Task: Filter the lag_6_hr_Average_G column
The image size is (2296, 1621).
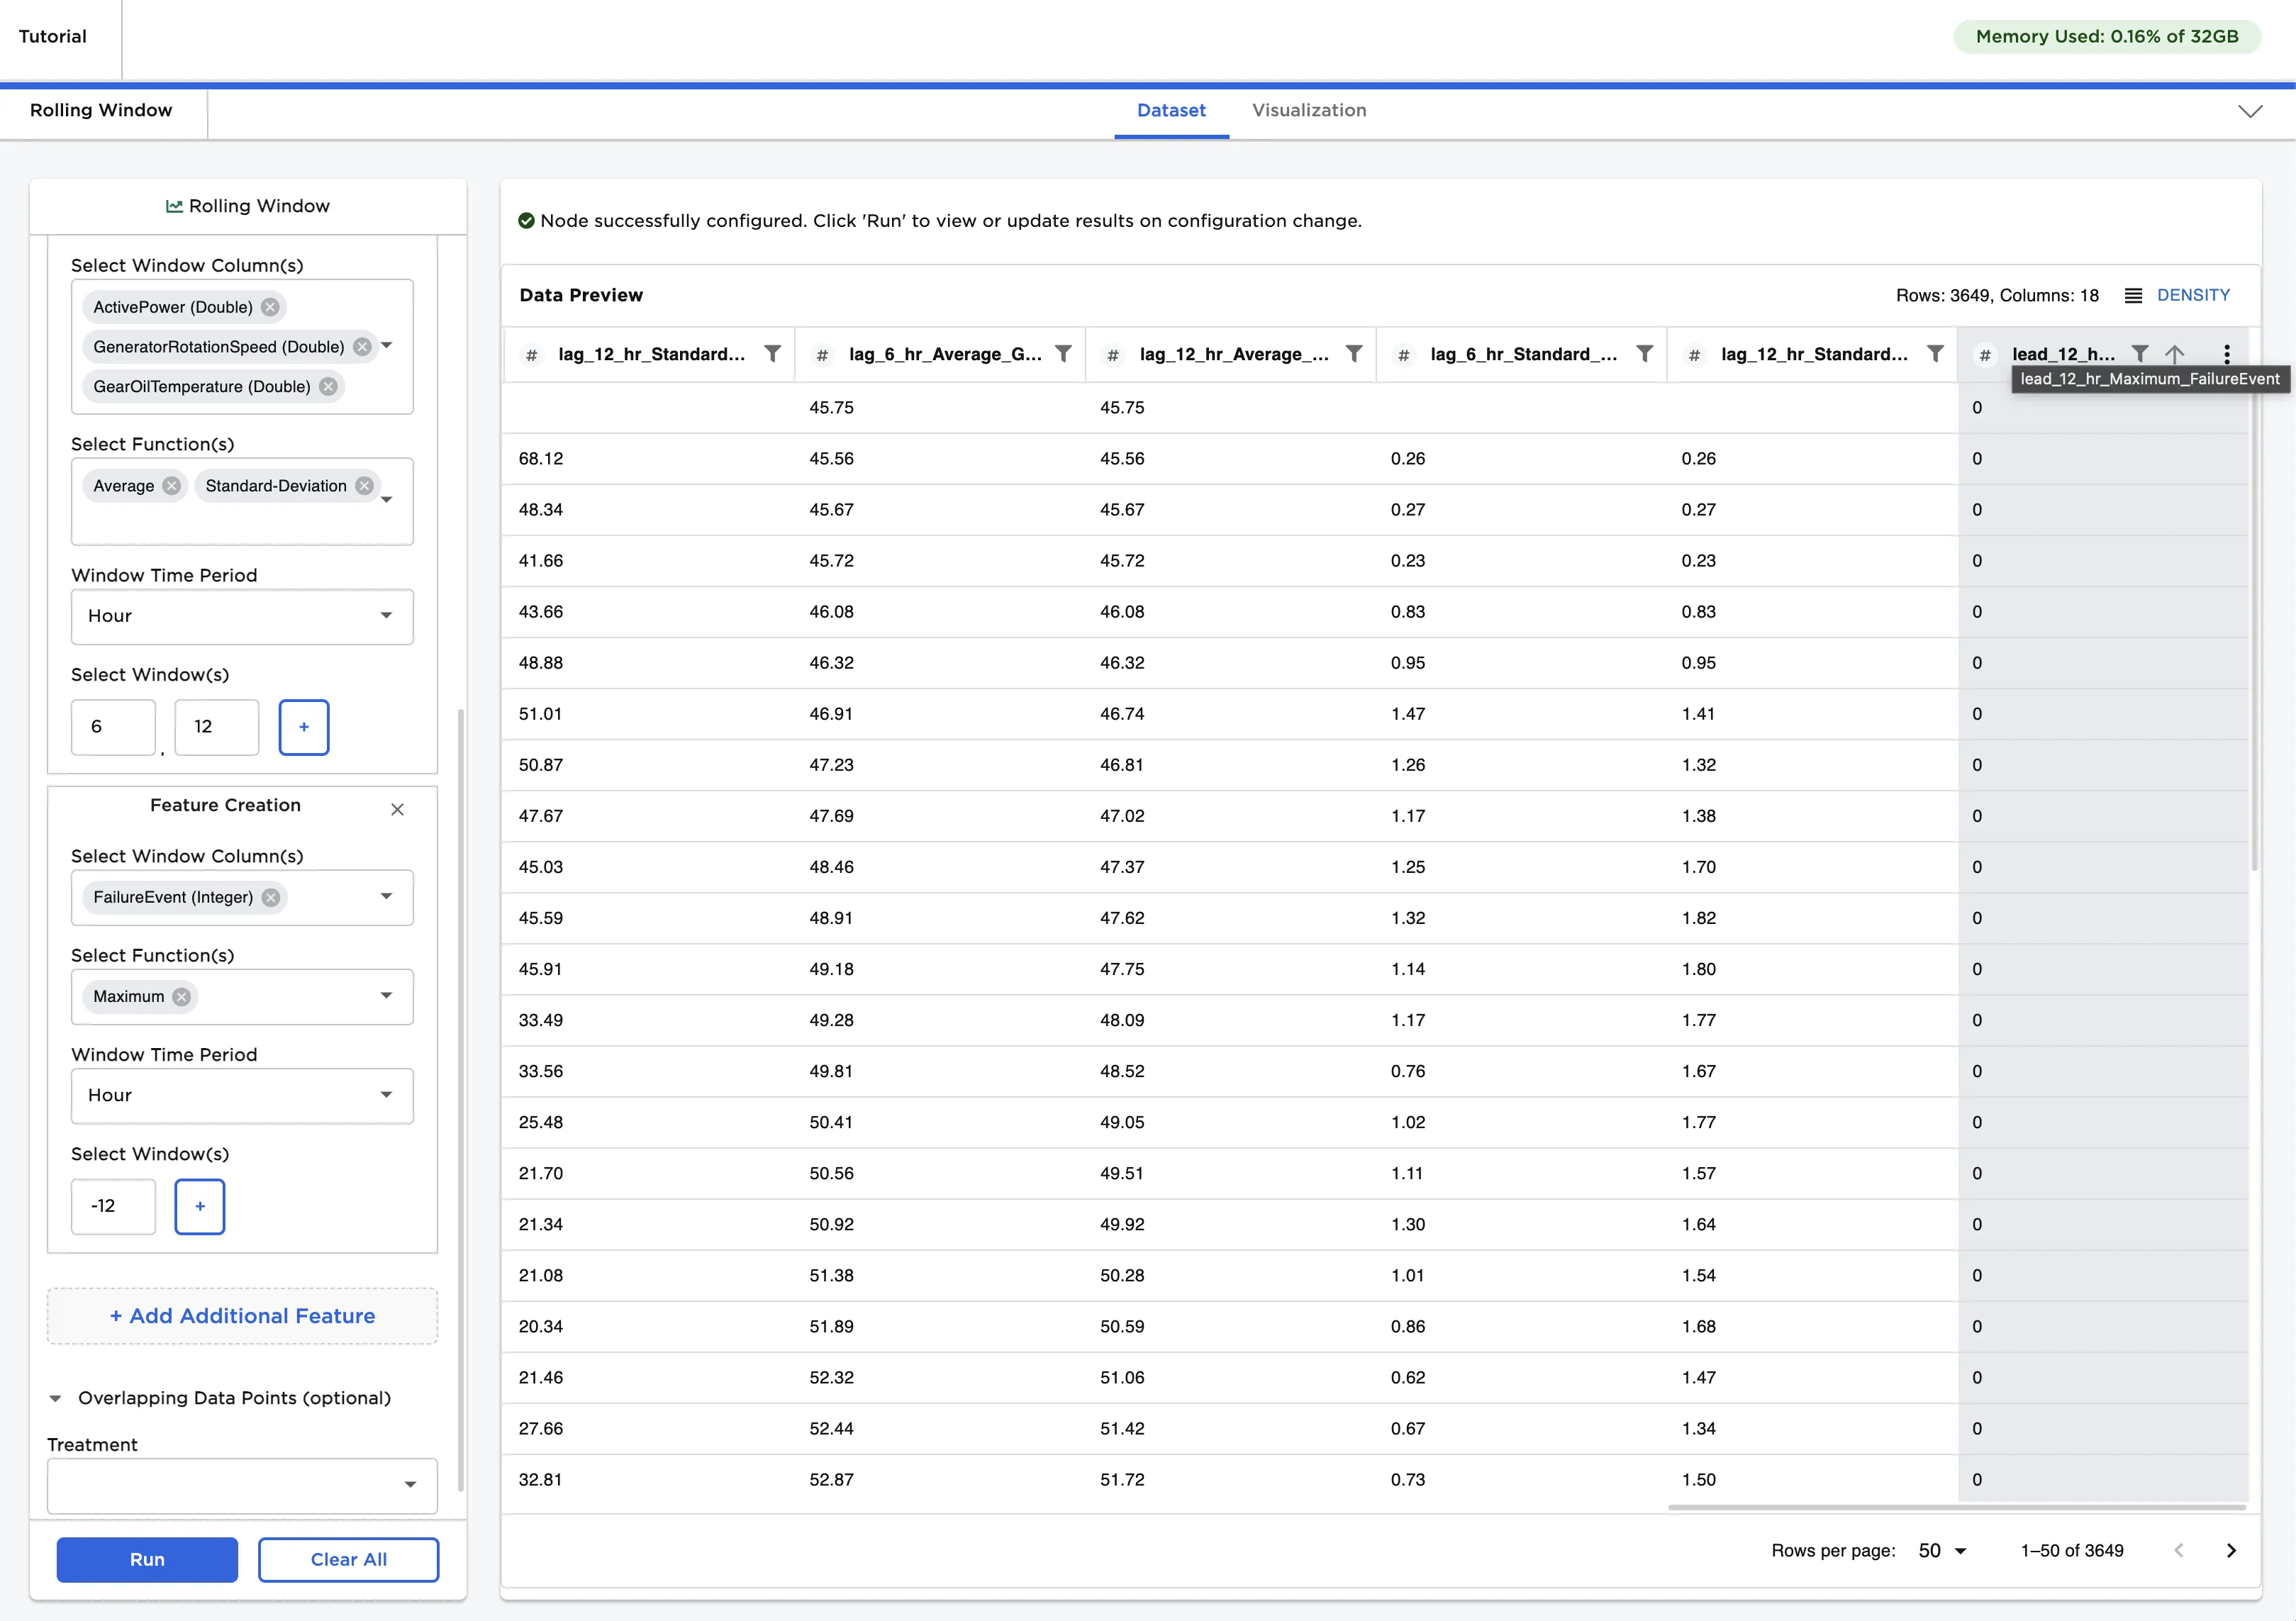Action: click(1063, 354)
